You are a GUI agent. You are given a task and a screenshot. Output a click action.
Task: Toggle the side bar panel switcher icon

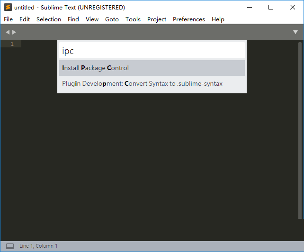click(x=10, y=246)
